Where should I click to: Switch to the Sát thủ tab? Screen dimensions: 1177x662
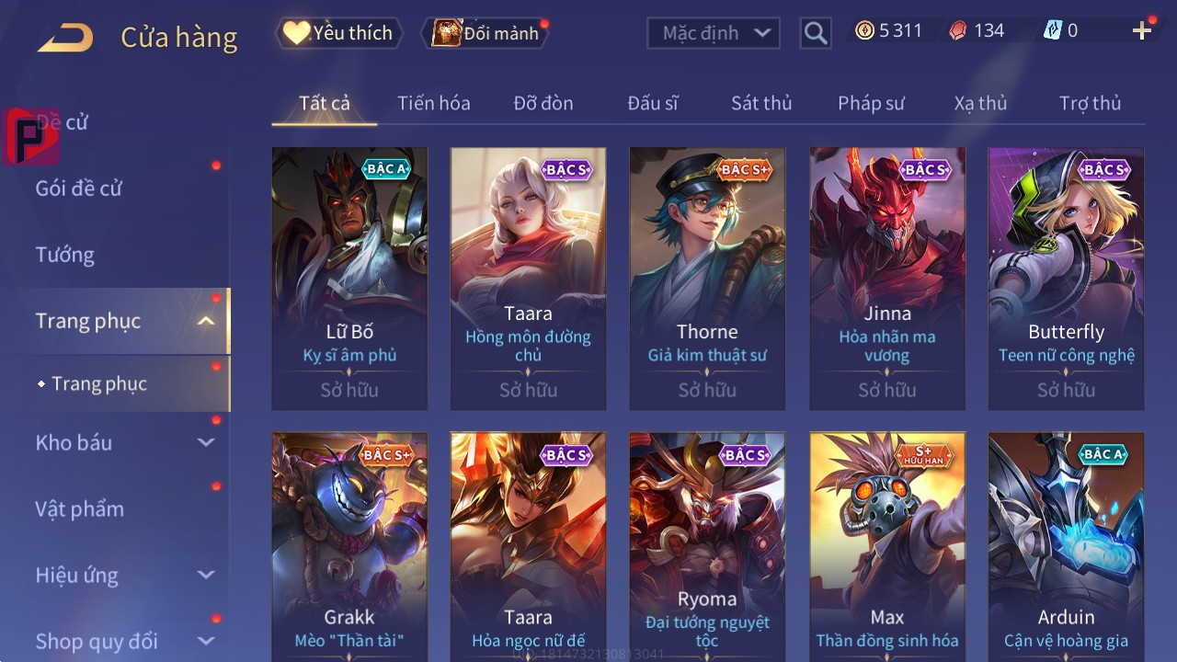pyautogui.click(x=761, y=103)
